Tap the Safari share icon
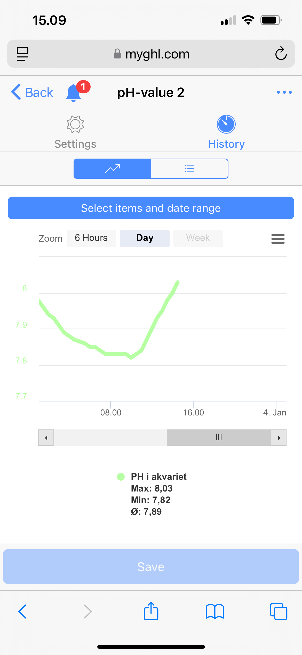The image size is (302, 655). [151, 612]
